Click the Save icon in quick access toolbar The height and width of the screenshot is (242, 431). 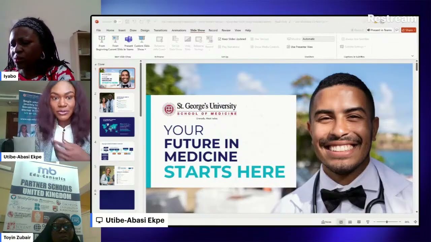[x=127, y=22]
